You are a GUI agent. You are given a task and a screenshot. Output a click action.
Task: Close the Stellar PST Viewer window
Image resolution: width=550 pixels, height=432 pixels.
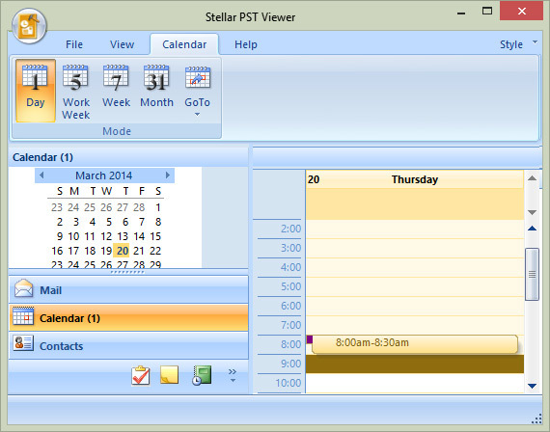[522, 11]
